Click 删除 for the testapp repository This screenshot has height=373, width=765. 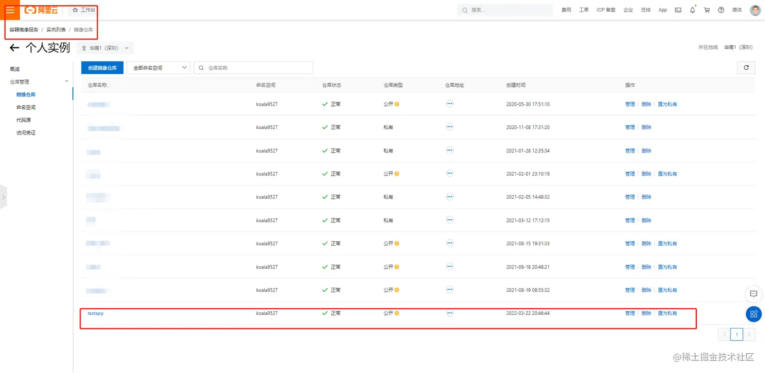click(x=647, y=313)
